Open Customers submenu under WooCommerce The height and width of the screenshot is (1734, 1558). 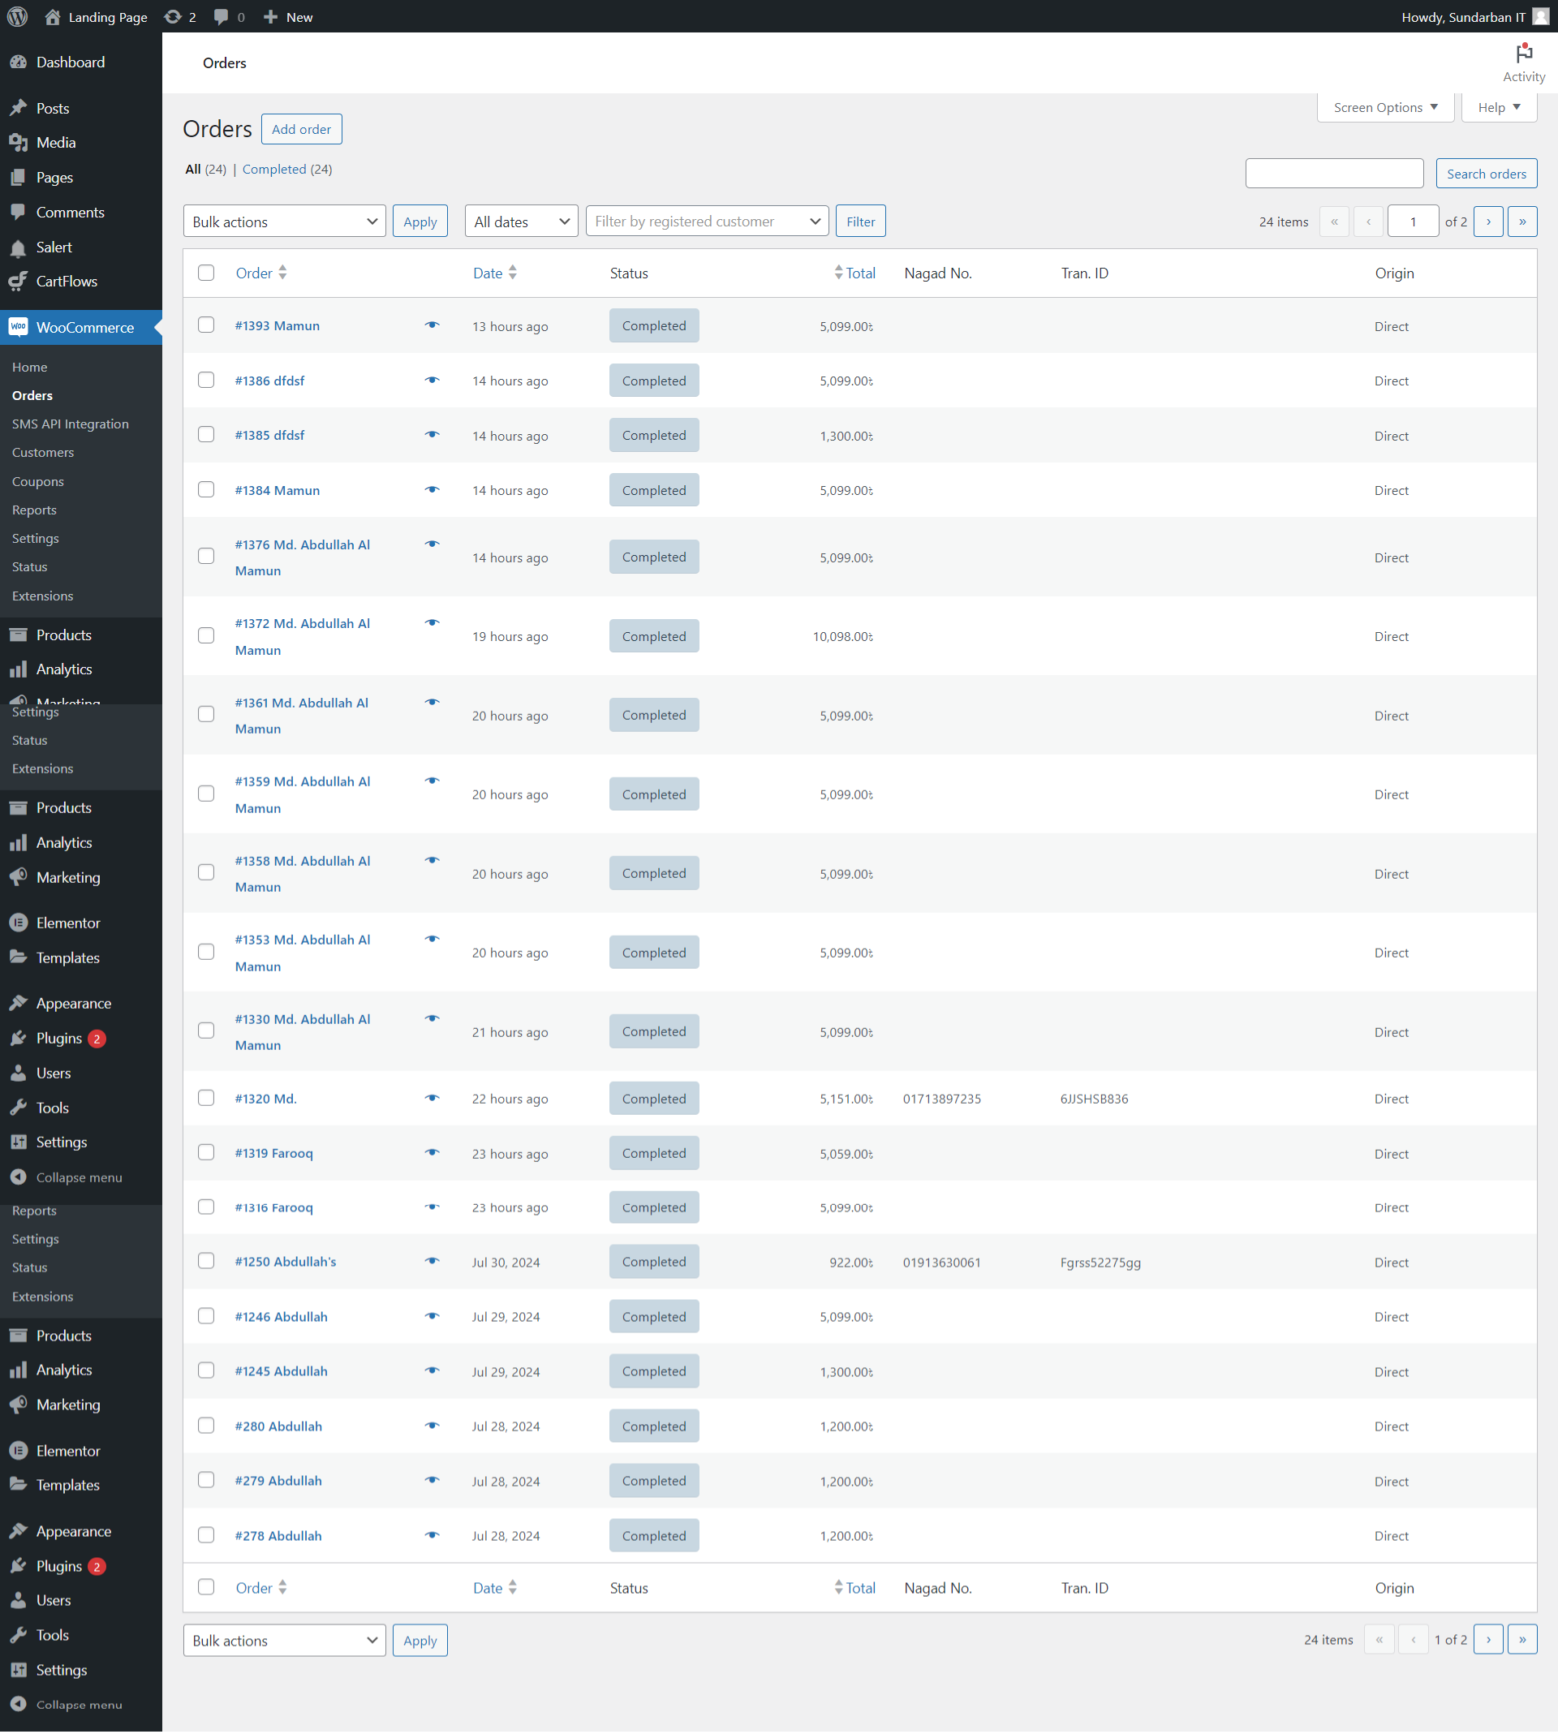click(x=43, y=452)
